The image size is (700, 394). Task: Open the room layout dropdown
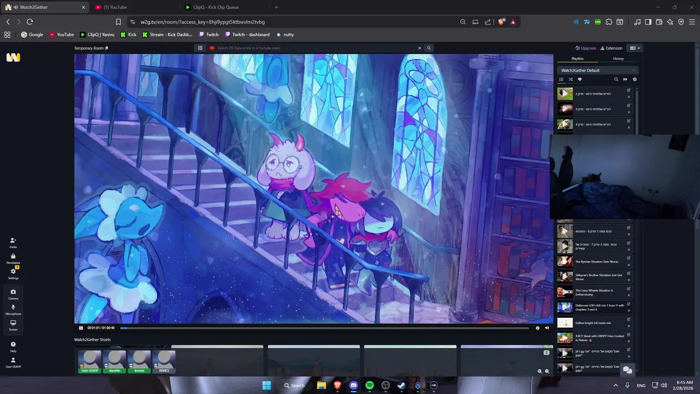point(634,48)
